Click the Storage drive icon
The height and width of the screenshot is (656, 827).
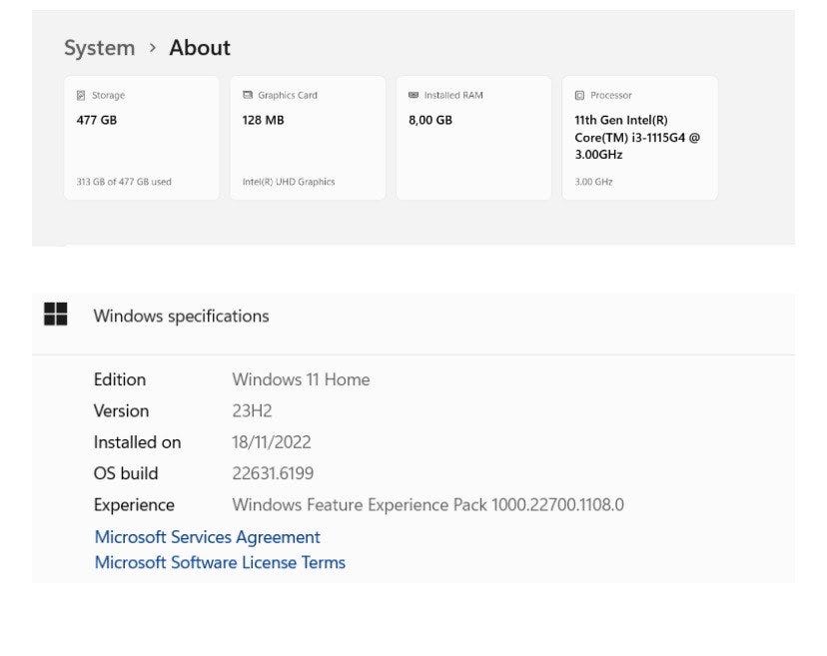(x=81, y=96)
